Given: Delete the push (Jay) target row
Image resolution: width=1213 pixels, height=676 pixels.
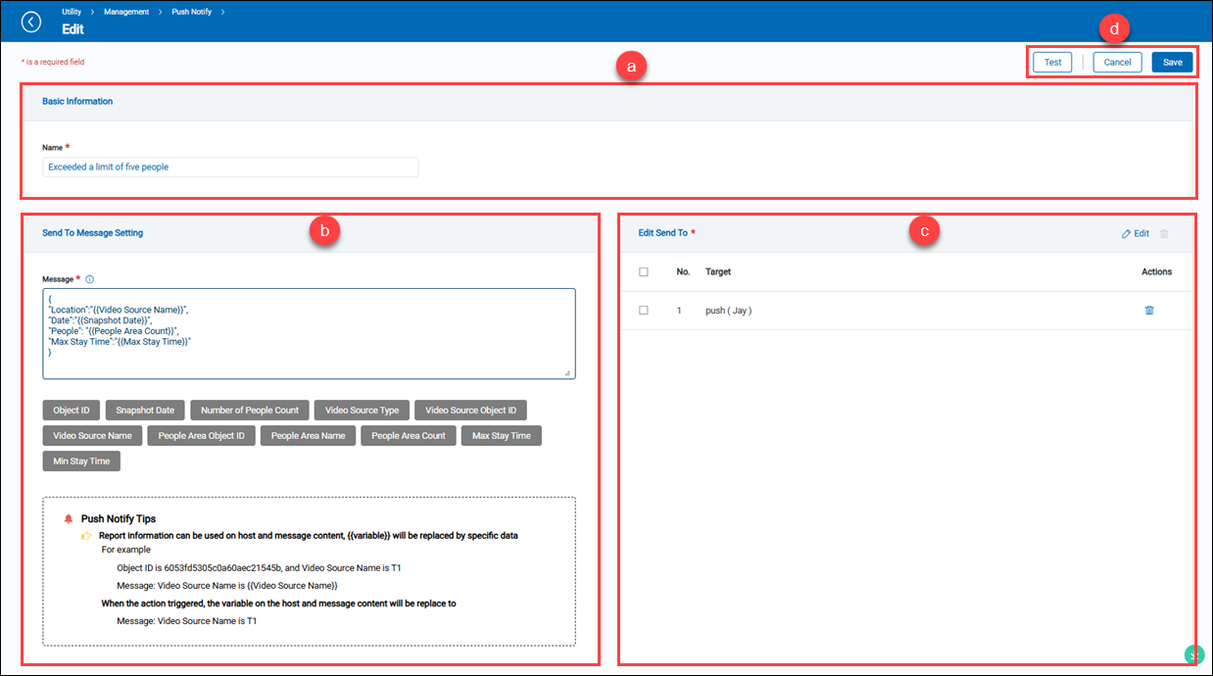Looking at the screenshot, I should (x=1149, y=311).
